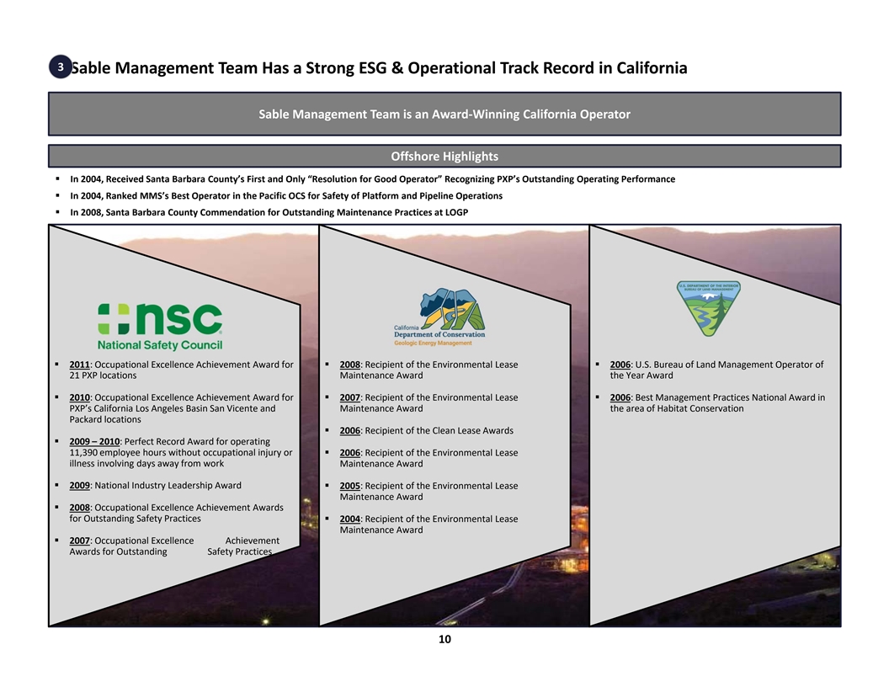Select the Offshore Highlights header bar
This screenshot has width=889, height=687.
pos(444,157)
